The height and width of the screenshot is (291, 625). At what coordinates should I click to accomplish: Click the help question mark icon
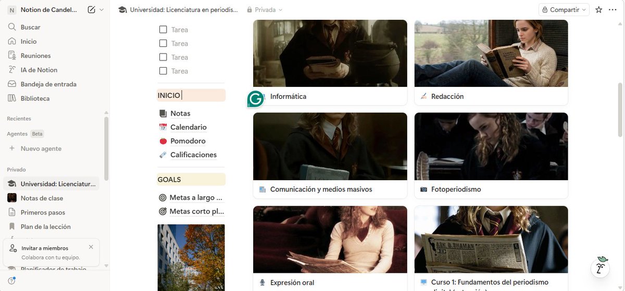11,281
